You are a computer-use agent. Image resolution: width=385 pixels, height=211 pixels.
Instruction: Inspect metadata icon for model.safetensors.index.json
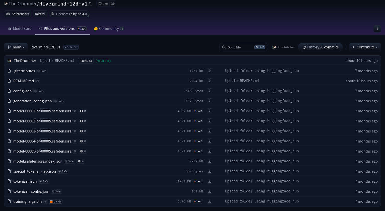point(81,161)
